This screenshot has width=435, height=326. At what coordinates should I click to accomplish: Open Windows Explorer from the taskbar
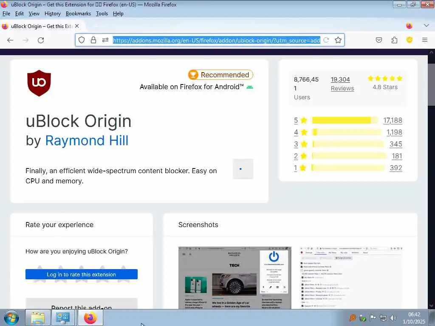[x=38, y=318]
